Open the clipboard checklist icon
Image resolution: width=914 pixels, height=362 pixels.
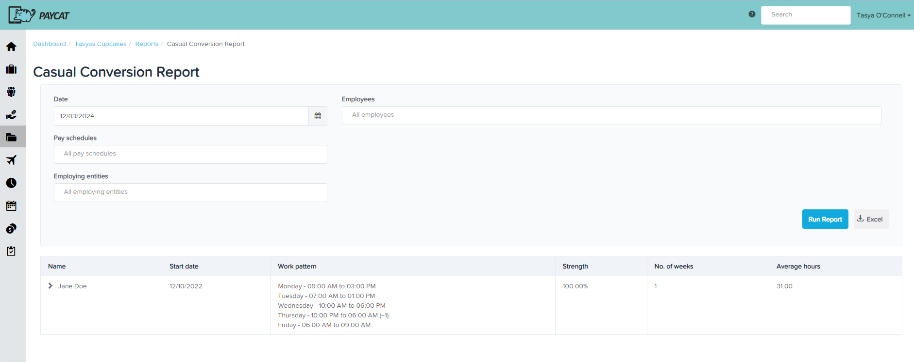pos(11,251)
